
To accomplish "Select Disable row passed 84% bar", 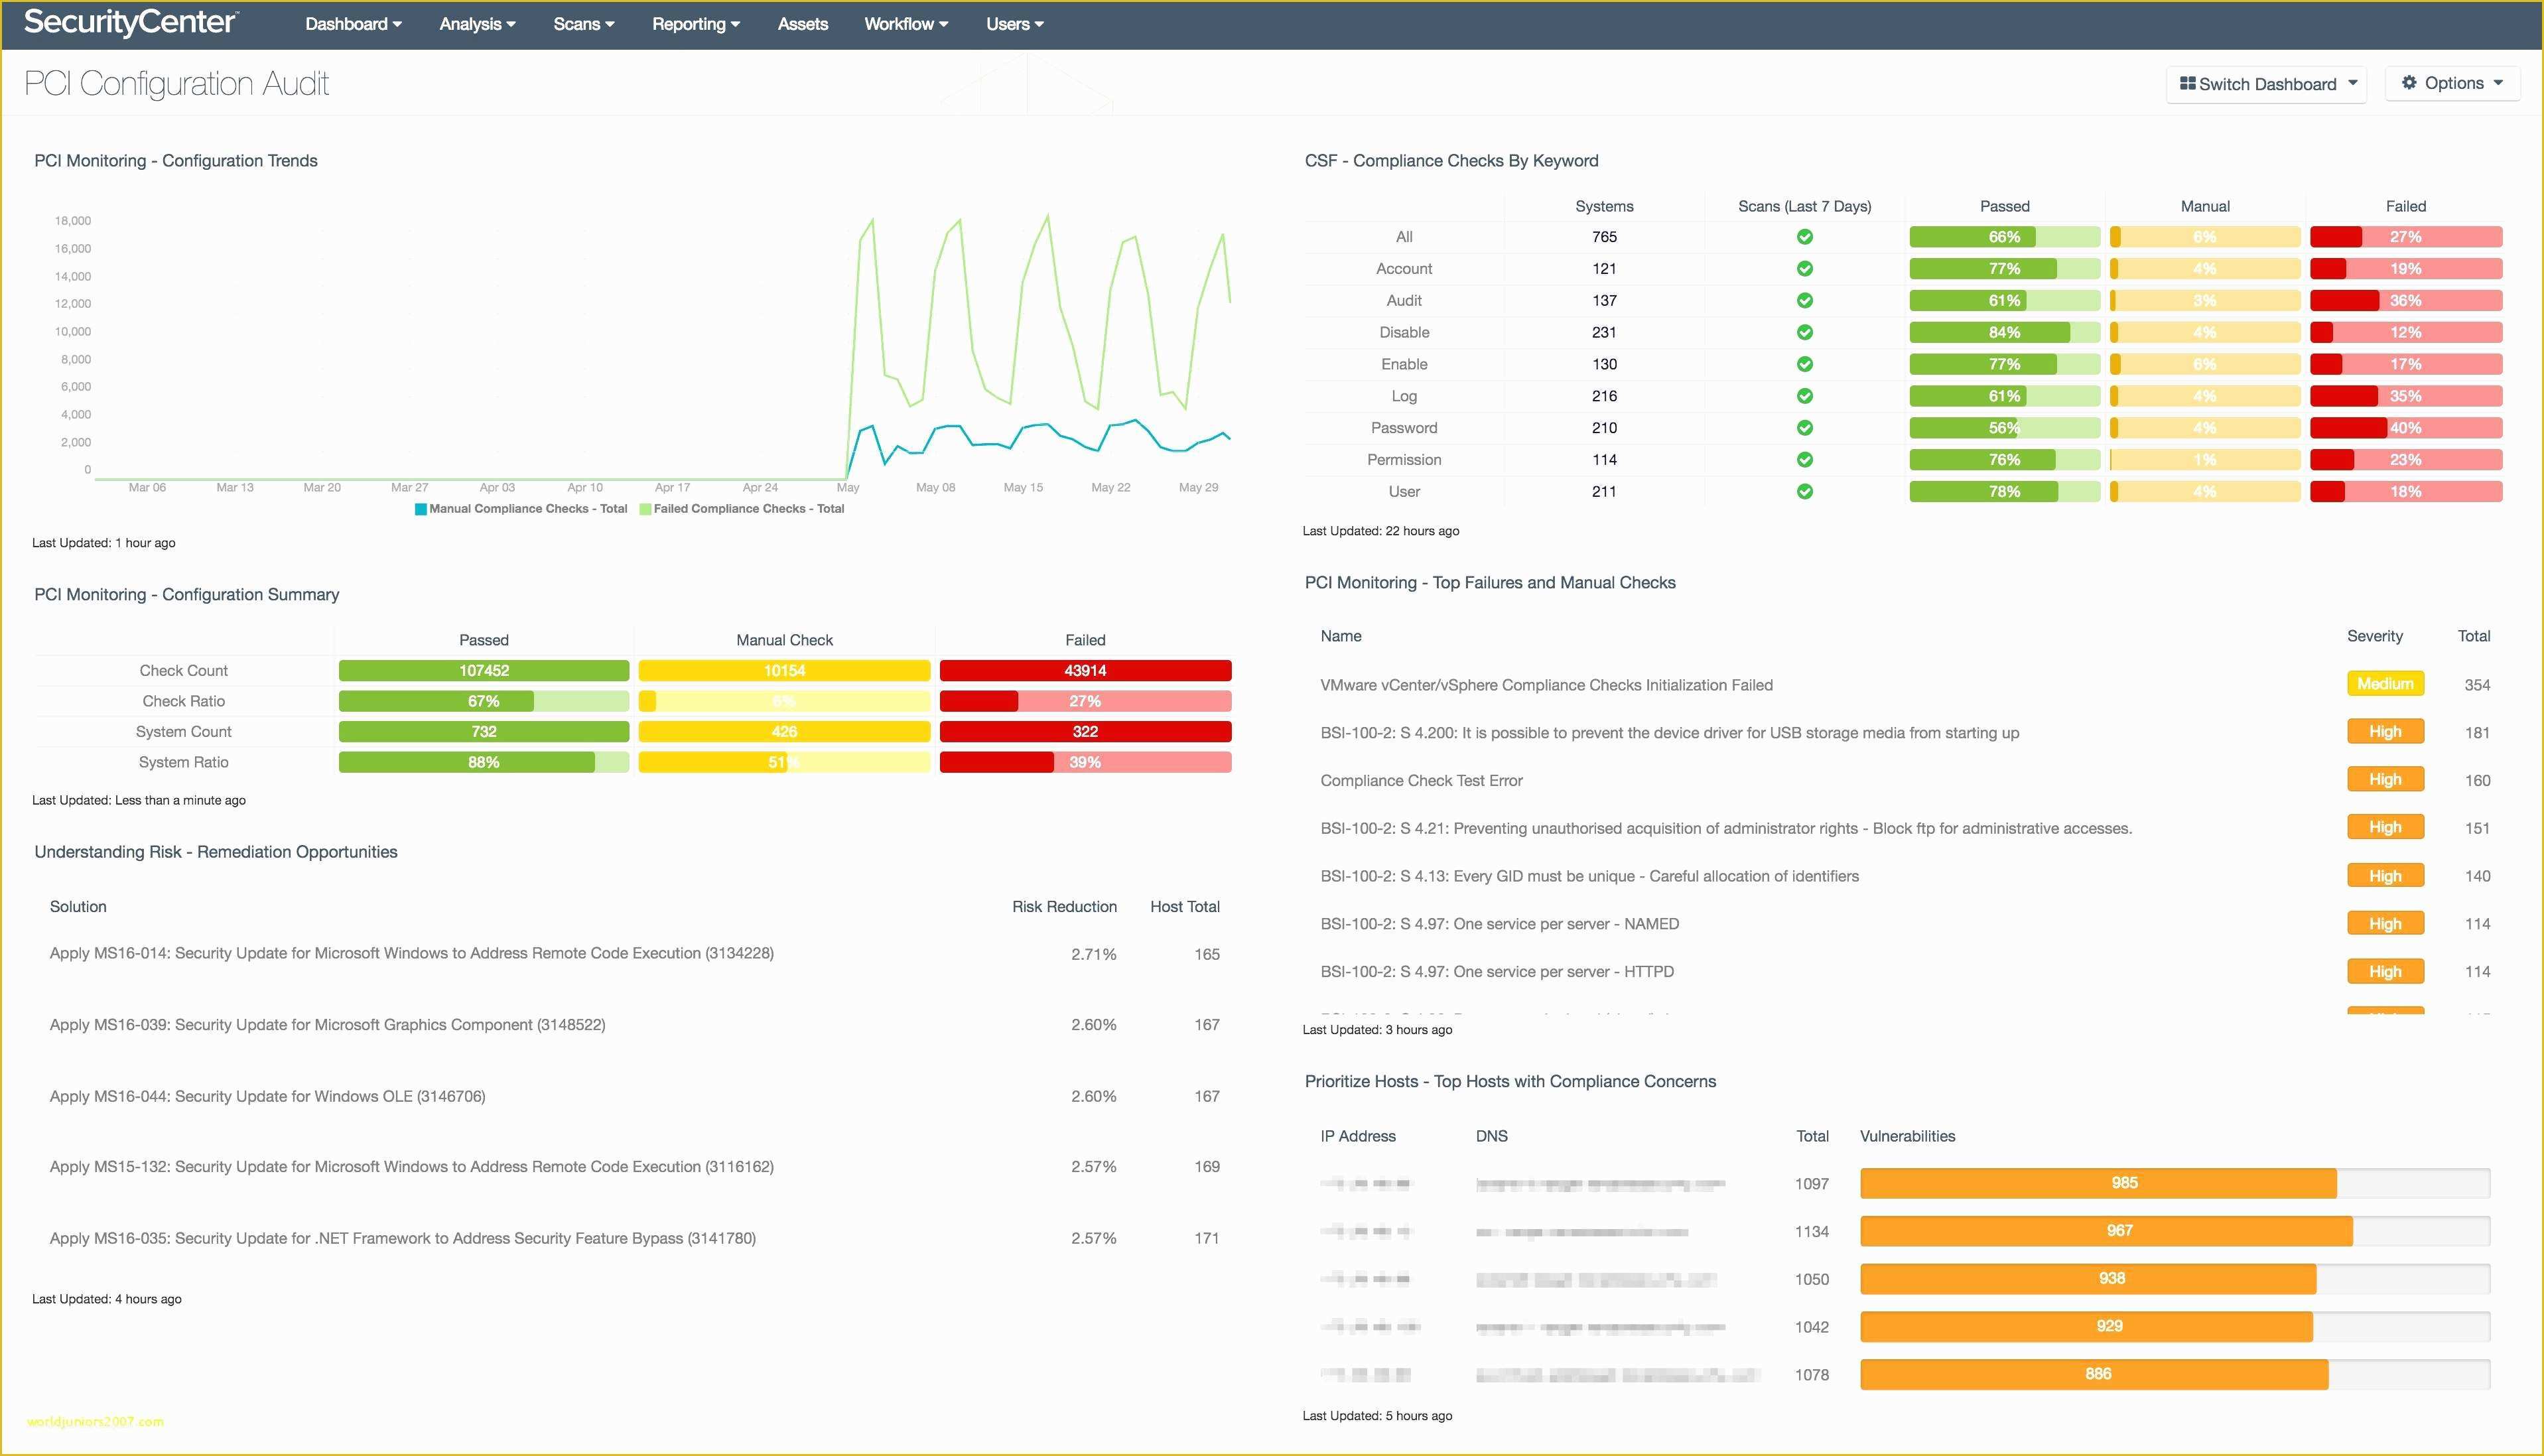I will pyautogui.click(x=2004, y=332).
